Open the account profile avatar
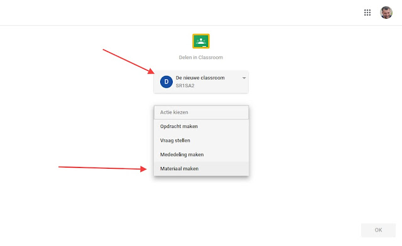This screenshot has height=246, width=402. 386,13
